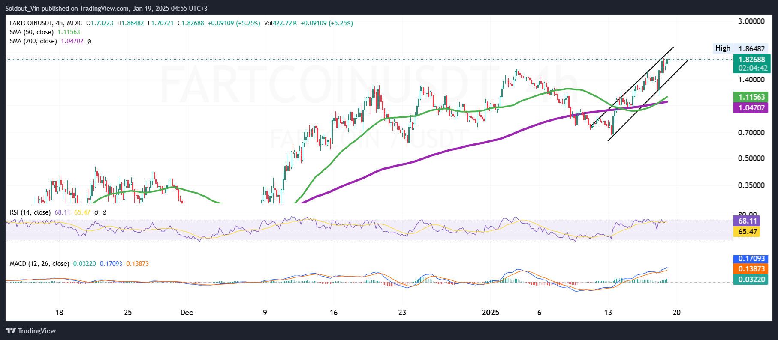Click the Vol422.72K volume reading
Viewport: 778px width, 340px height.
tap(280, 23)
